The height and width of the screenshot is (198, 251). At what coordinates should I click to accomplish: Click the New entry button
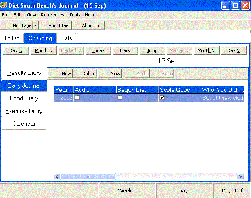tap(60, 74)
